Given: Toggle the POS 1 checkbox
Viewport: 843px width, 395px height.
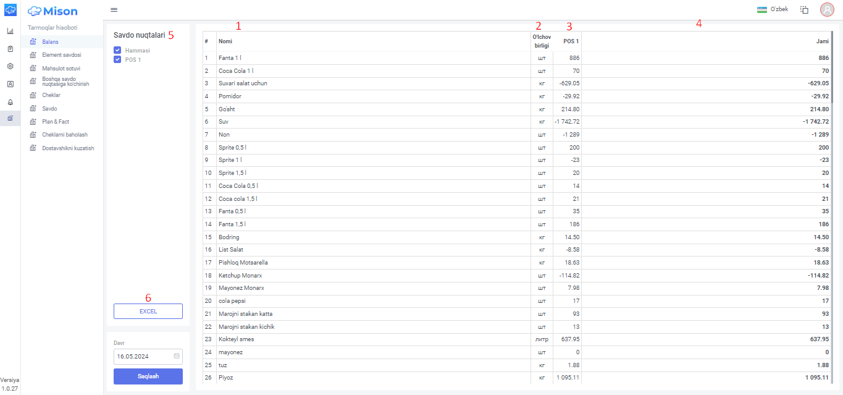Looking at the screenshot, I should [x=117, y=59].
